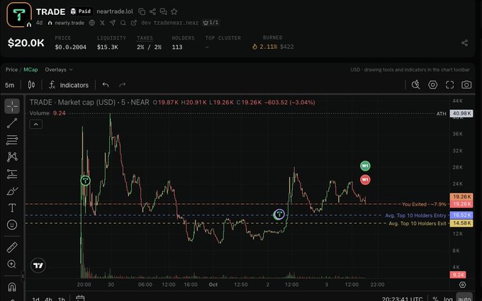Click the green T marker on chart
This screenshot has height=301, width=482.
[x=86, y=181]
